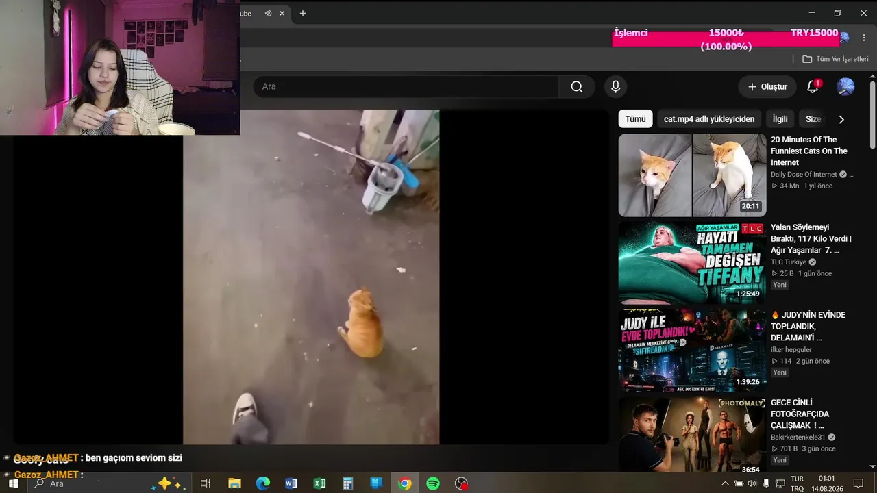This screenshot has width=877, height=493.
Task: Select the partially visible Size chip
Action: 813,119
